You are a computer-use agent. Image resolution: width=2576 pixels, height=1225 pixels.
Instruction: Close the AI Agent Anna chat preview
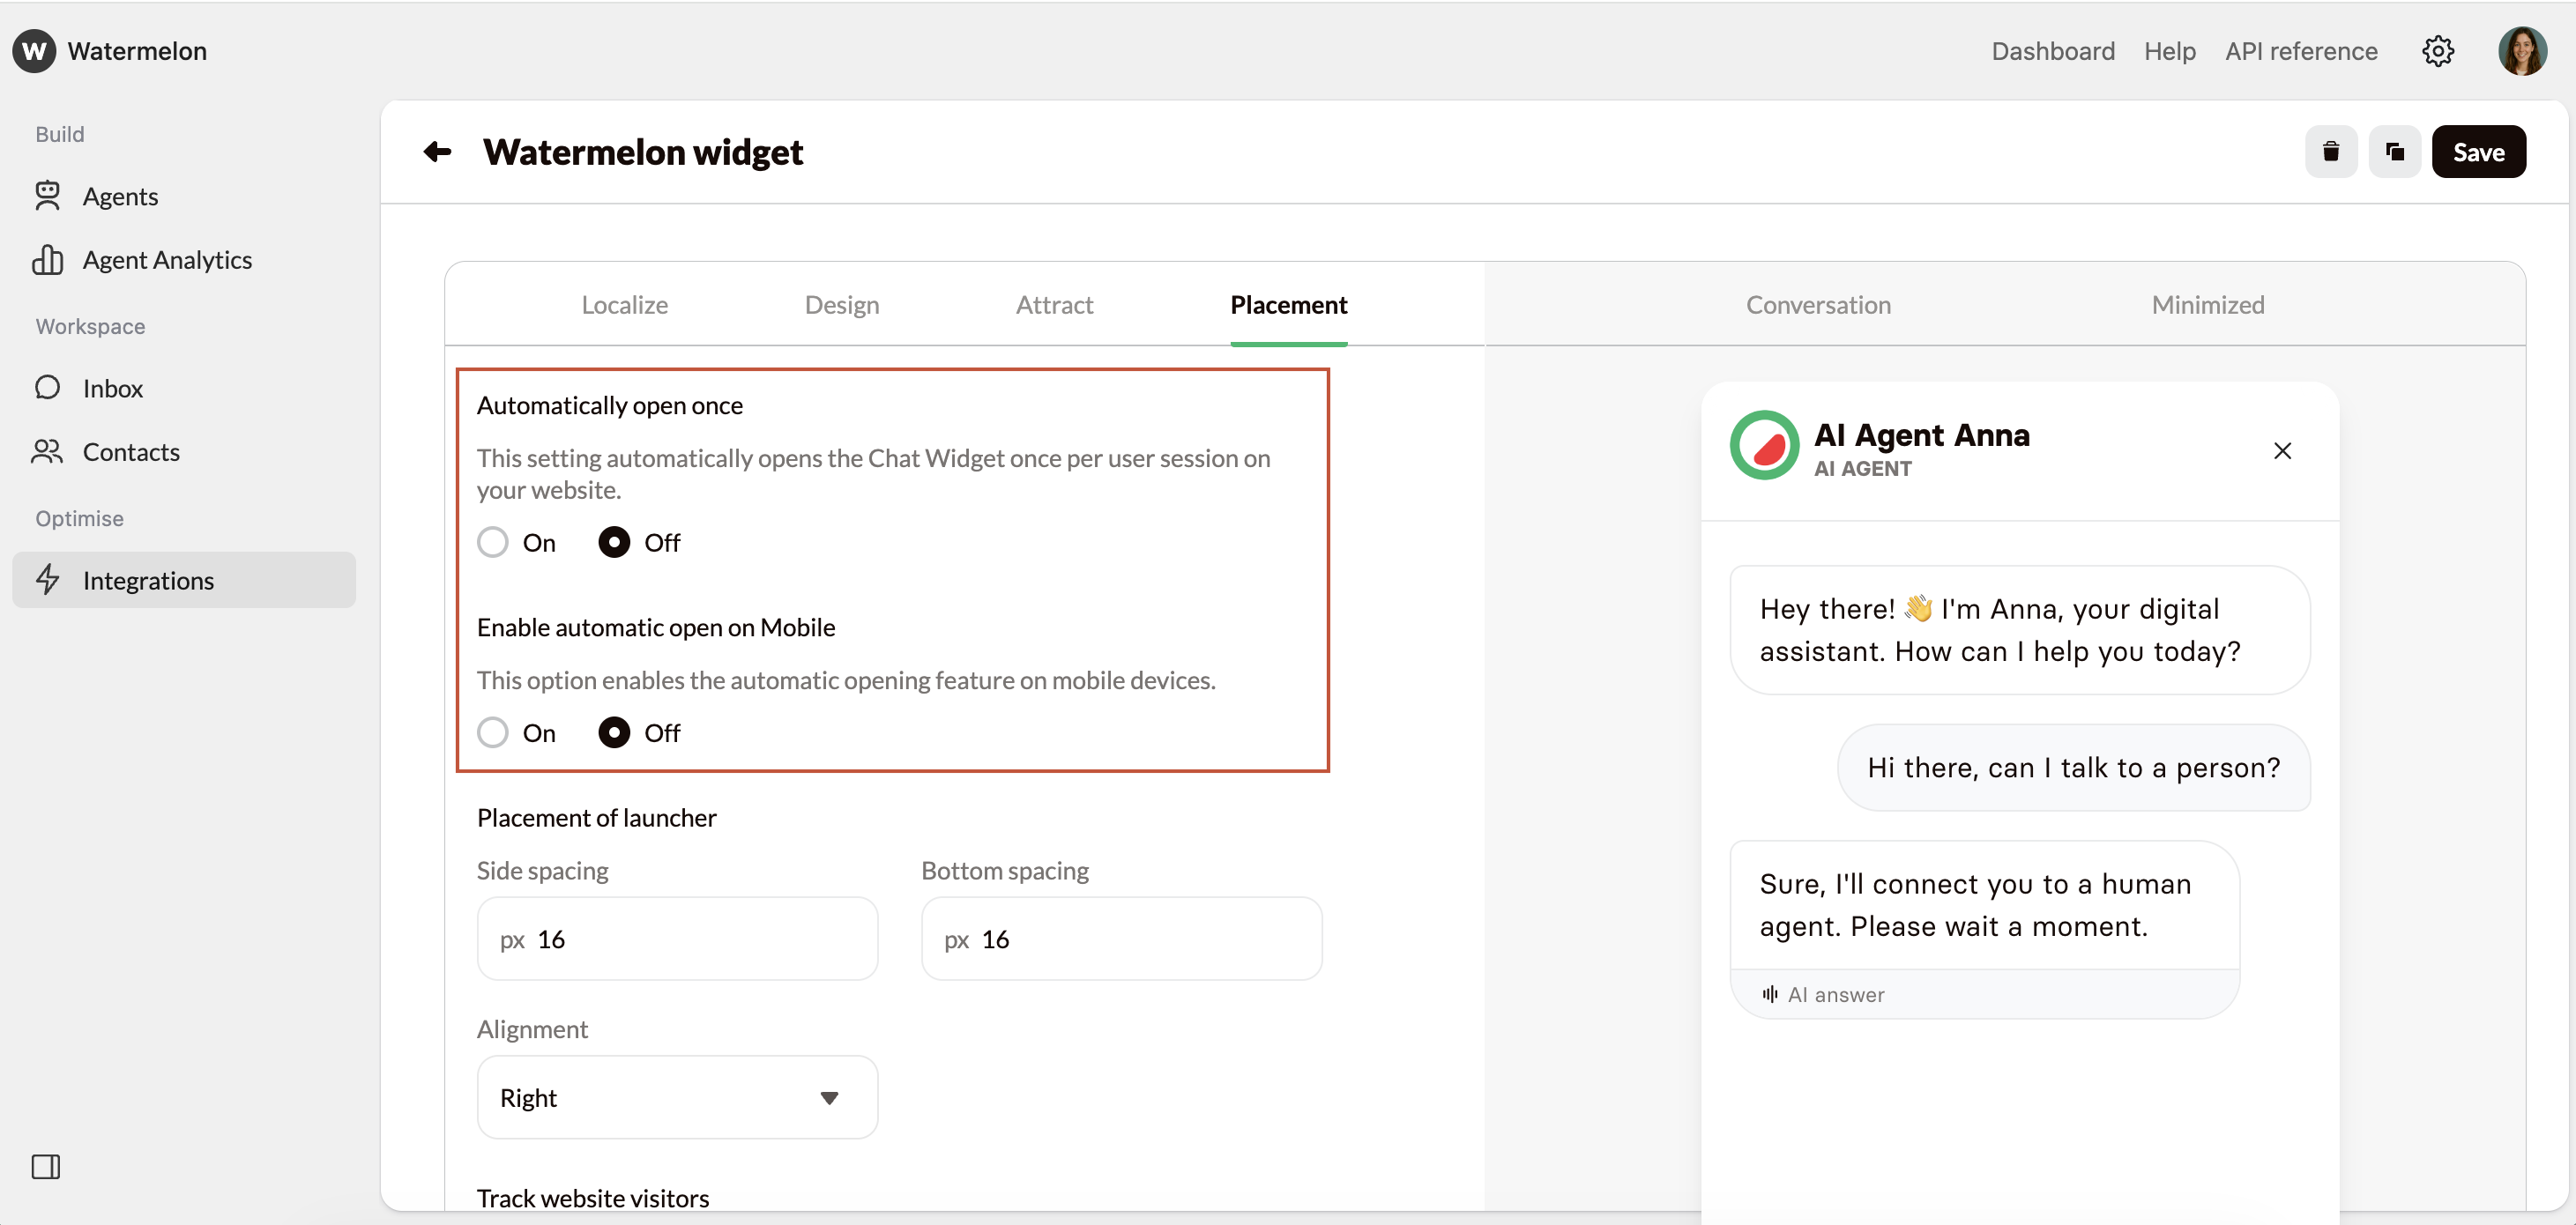click(x=2282, y=451)
